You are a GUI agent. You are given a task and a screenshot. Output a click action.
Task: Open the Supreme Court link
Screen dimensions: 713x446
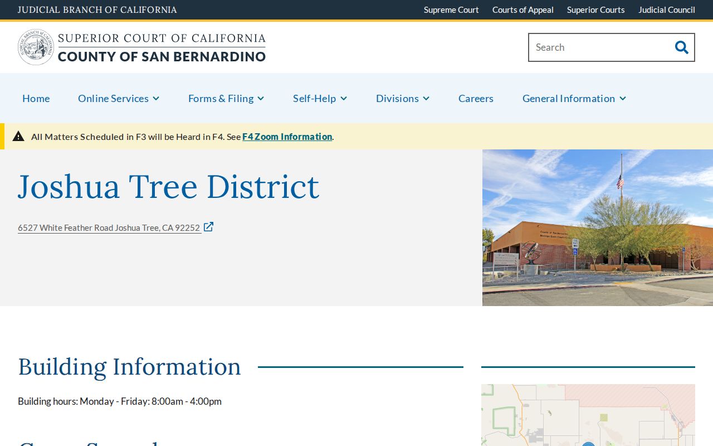coord(451,10)
